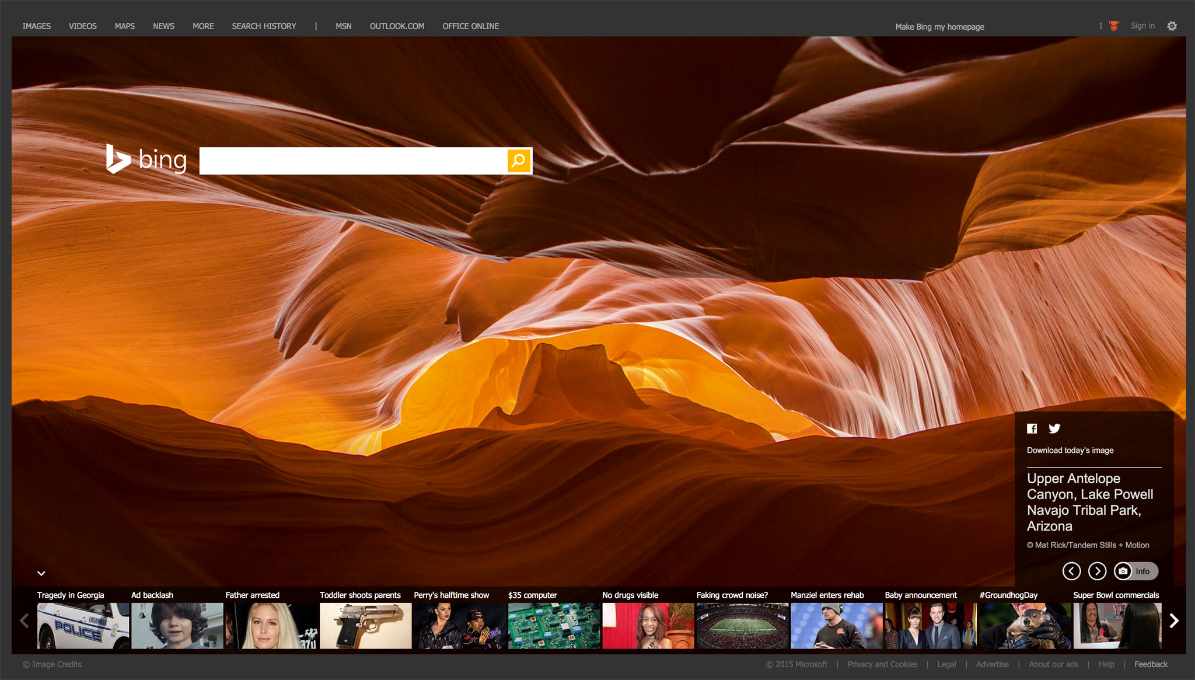Open the MAPS menu item
This screenshot has width=1195, height=680.
pyautogui.click(x=125, y=26)
